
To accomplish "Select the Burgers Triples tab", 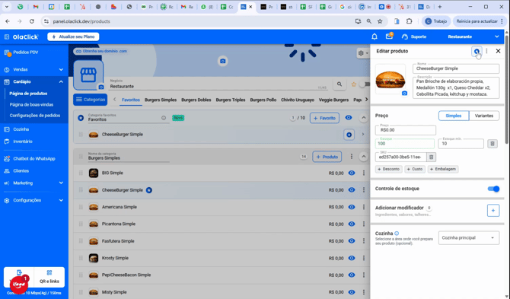I will (231, 100).
